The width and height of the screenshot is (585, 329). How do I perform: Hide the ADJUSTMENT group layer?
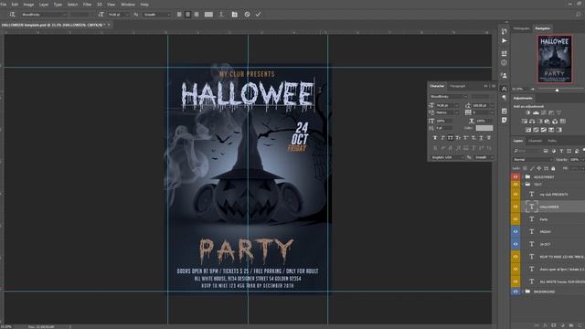[516, 177]
